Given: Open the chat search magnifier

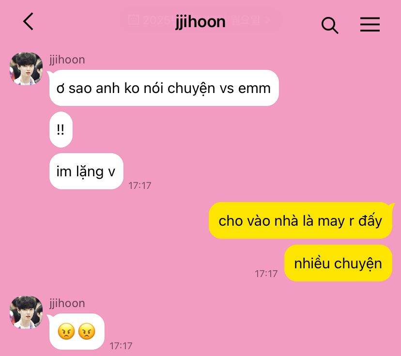Looking at the screenshot, I should coord(330,25).
